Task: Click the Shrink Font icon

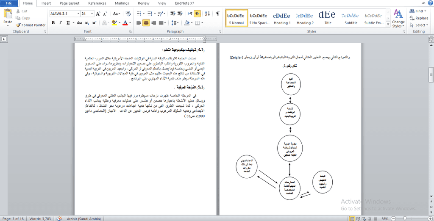Action: (105, 14)
